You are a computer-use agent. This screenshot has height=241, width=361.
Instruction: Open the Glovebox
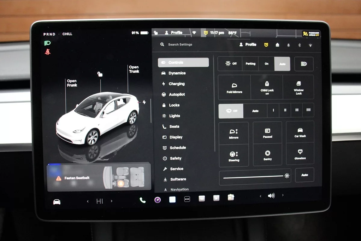tap(300, 154)
